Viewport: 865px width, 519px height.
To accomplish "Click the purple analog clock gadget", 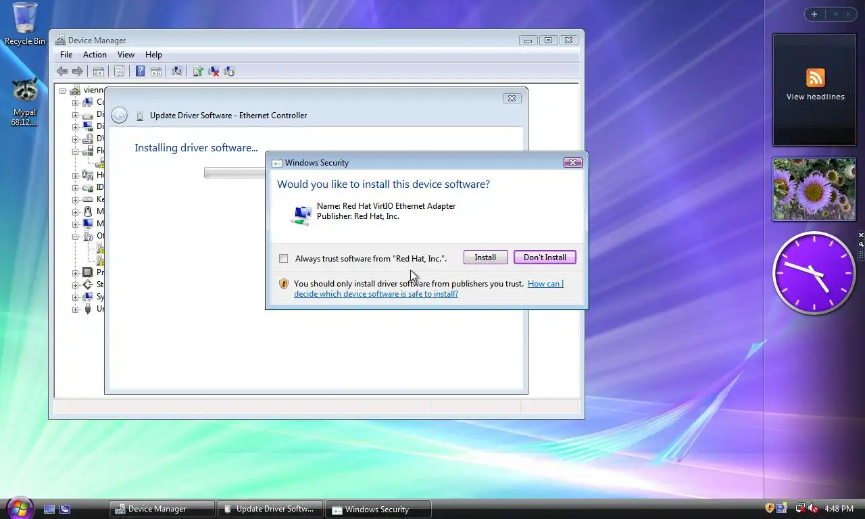I will pos(814,273).
